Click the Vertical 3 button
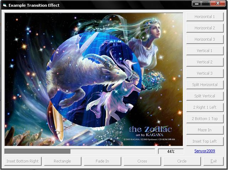The height and width of the screenshot is (170, 228). (x=205, y=73)
